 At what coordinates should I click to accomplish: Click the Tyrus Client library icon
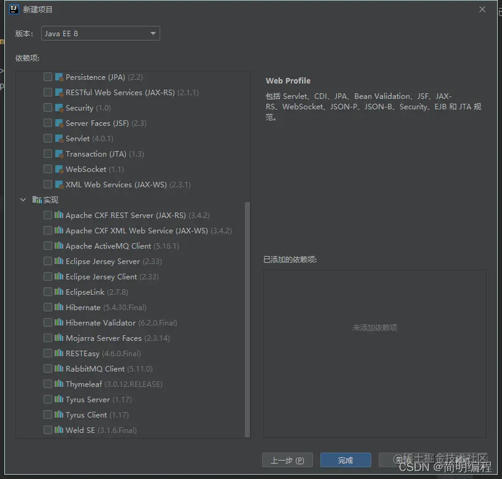click(x=58, y=415)
